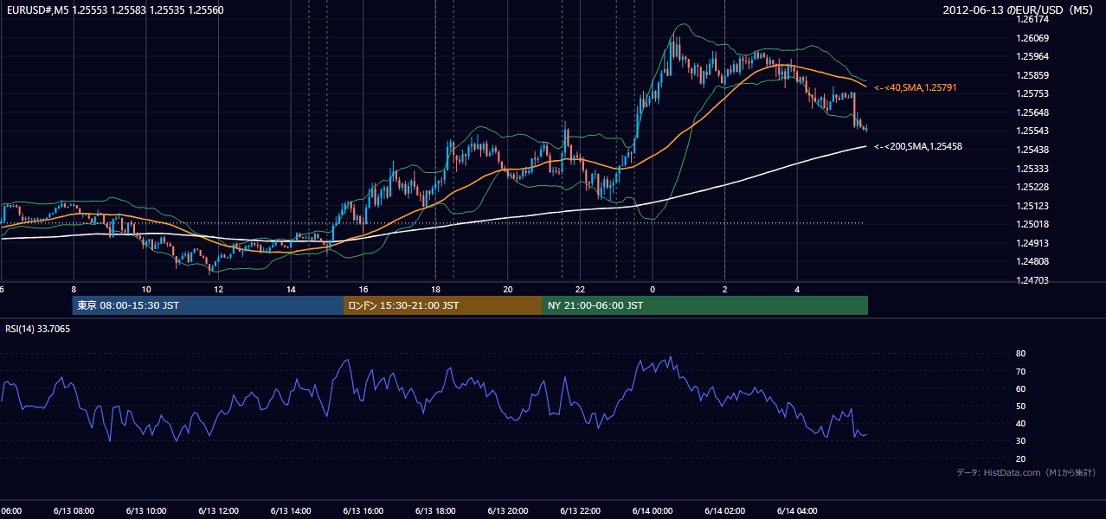1106x519 pixels.
Task: Click price axis value 1.25018
Action: tap(1032, 224)
